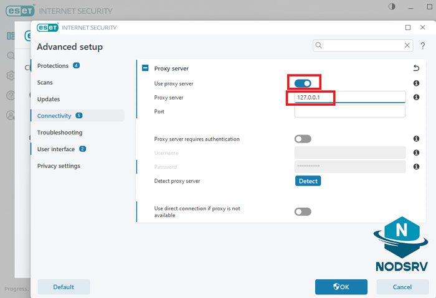Click info icon for direct connection option

[x=416, y=212]
